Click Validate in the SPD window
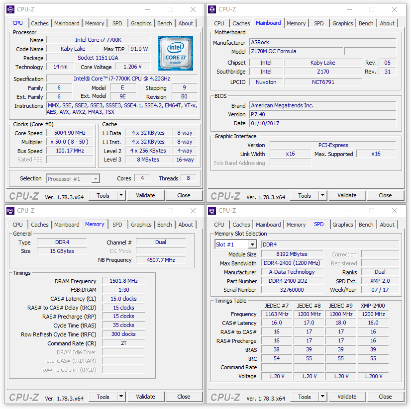 coord(347,397)
